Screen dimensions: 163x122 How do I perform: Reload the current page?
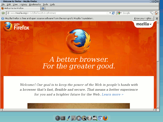[x=113, y=13]
